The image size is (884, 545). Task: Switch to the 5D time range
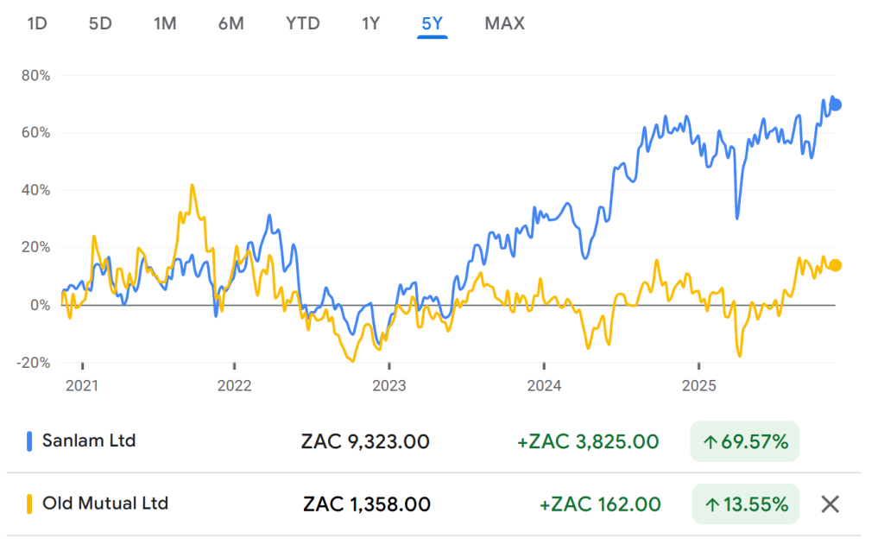point(100,23)
